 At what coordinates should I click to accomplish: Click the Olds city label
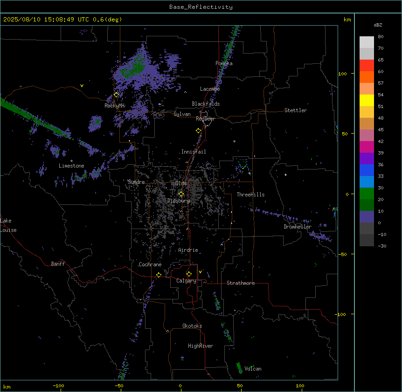point(181,183)
